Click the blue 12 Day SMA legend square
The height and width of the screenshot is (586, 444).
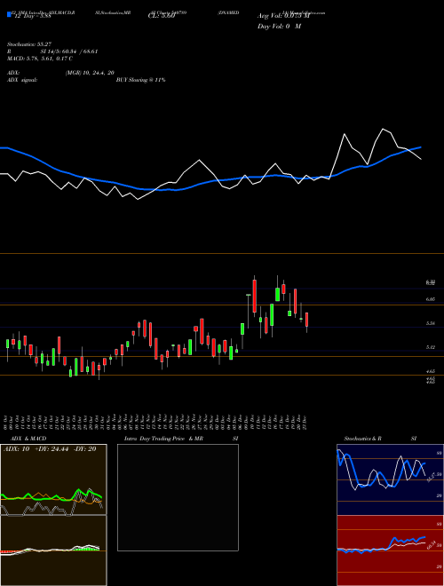pyautogui.click(x=9, y=14)
